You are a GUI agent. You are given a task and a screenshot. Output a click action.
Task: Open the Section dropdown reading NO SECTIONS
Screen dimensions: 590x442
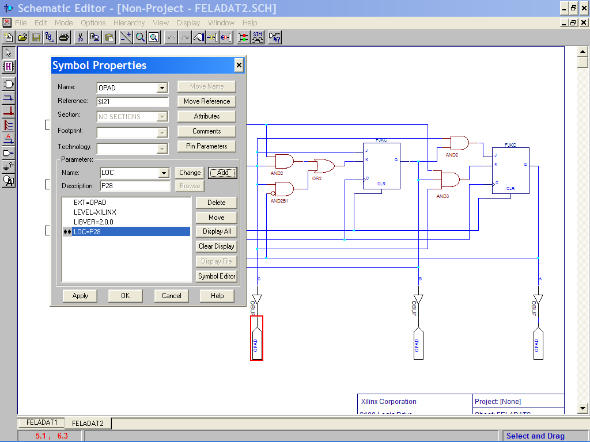162,117
